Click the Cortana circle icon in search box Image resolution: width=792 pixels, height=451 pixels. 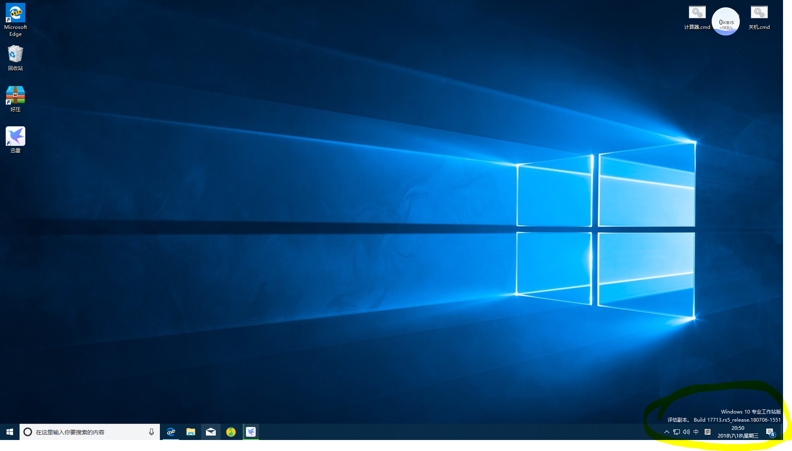point(28,432)
